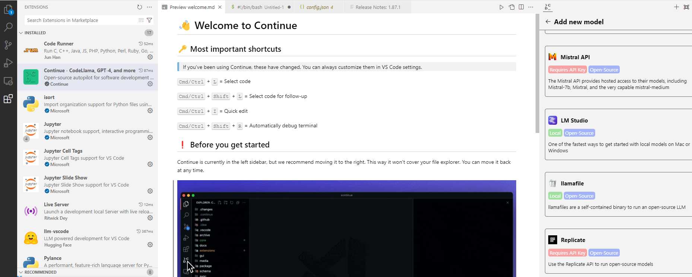The height and width of the screenshot is (277, 692).
Task: Open the Explorer view in activity bar
Action: tap(8, 9)
